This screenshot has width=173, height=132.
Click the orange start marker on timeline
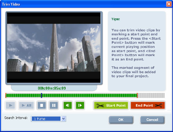(6, 95)
